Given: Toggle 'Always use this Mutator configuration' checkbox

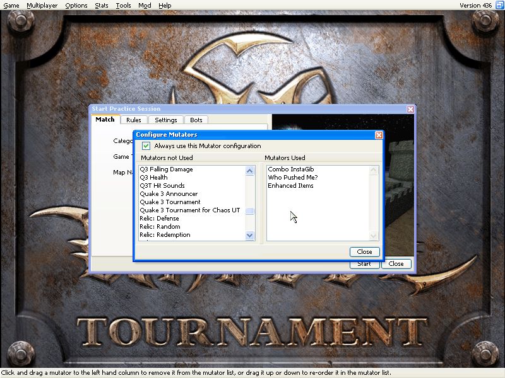Looking at the screenshot, I should [146, 146].
